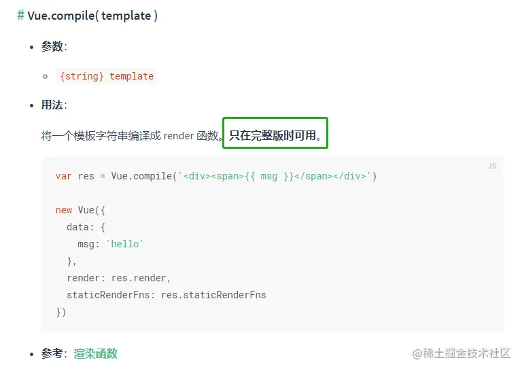The height and width of the screenshot is (371, 522).
Task: Click the 稀土掘金技术社区 watermark
Action: (x=461, y=353)
